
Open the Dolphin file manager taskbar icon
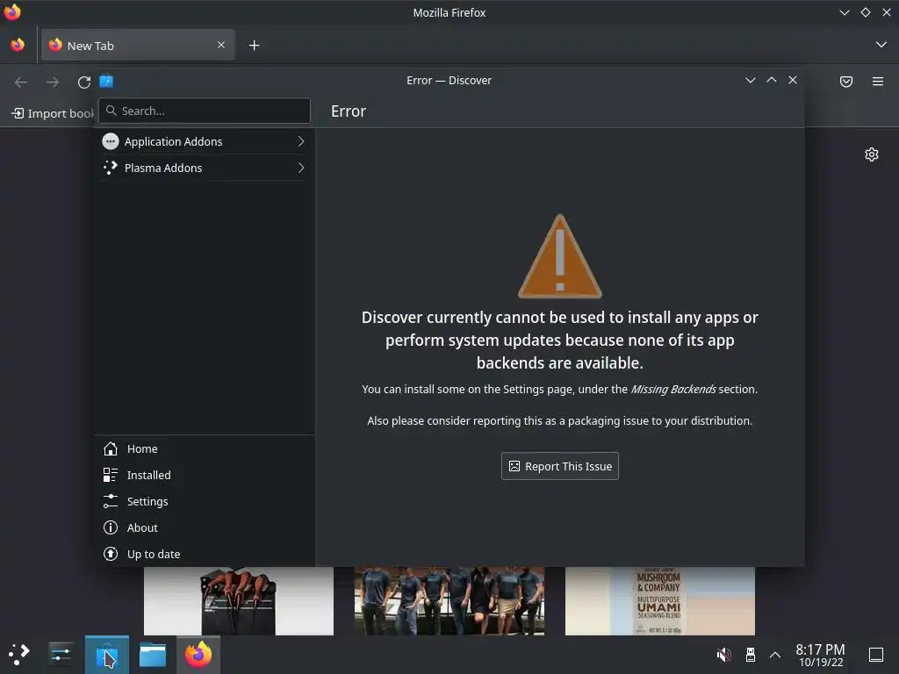[153, 655]
